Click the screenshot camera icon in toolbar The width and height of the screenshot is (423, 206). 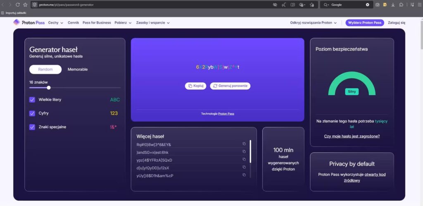[378, 5]
